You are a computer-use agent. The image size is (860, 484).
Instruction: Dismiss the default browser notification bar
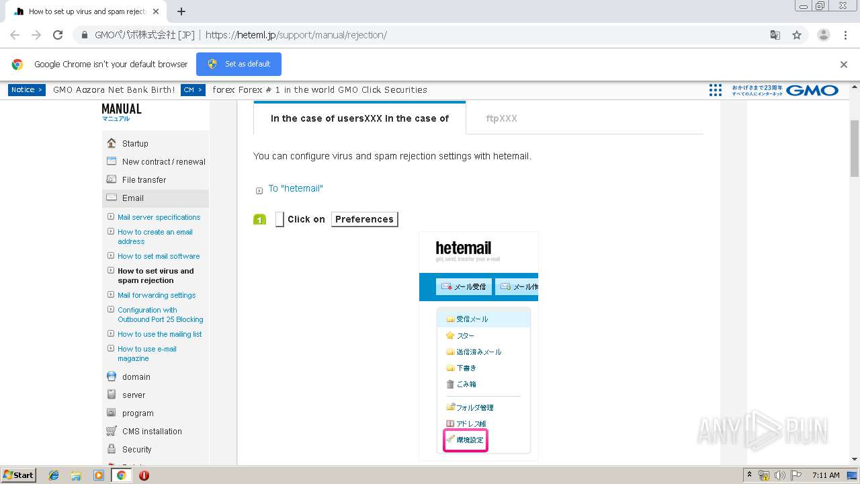(x=844, y=65)
